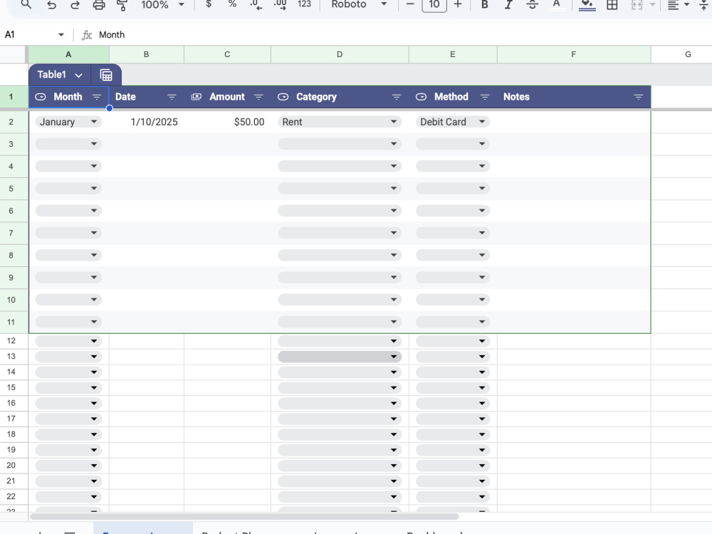
Task: Redo the last action
Action: click(75, 4)
